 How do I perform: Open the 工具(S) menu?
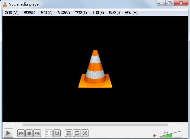(x=98, y=13)
